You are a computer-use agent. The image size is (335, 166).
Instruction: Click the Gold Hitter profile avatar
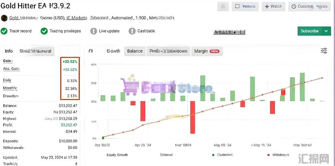pyautogui.click(x=4, y=18)
